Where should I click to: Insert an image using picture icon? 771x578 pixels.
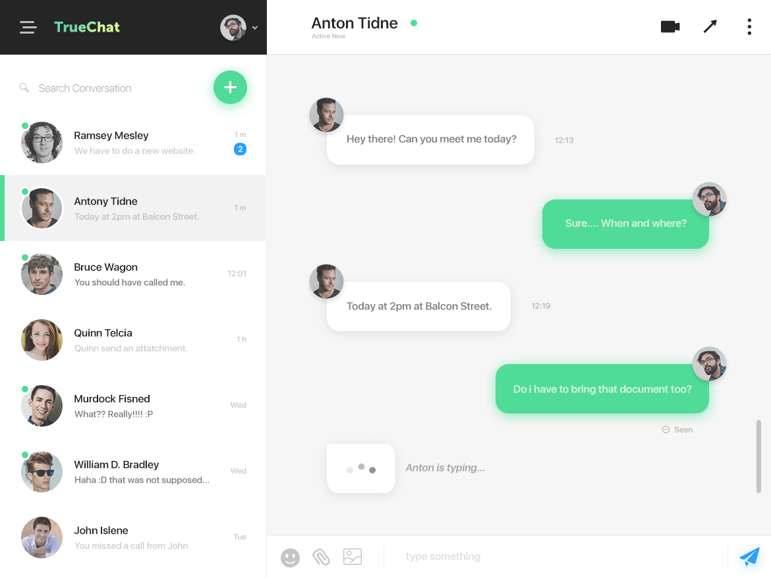[x=353, y=556]
